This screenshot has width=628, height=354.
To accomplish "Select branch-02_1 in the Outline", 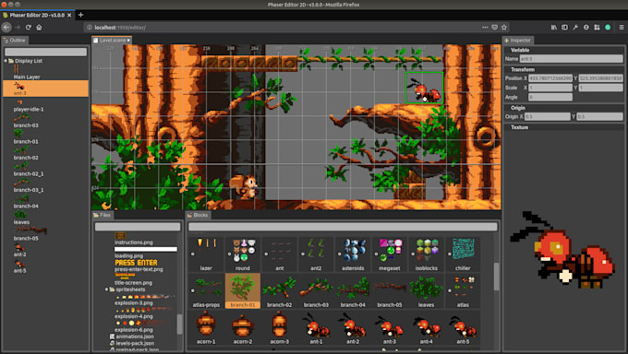I will pos(29,174).
